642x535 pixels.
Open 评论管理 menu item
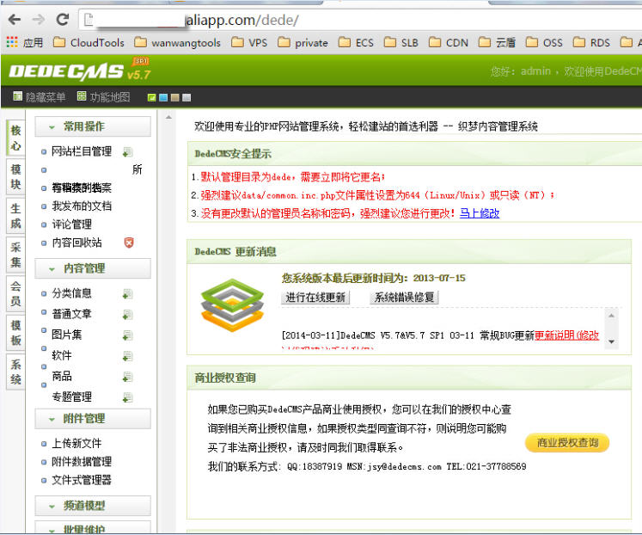(x=71, y=224)
